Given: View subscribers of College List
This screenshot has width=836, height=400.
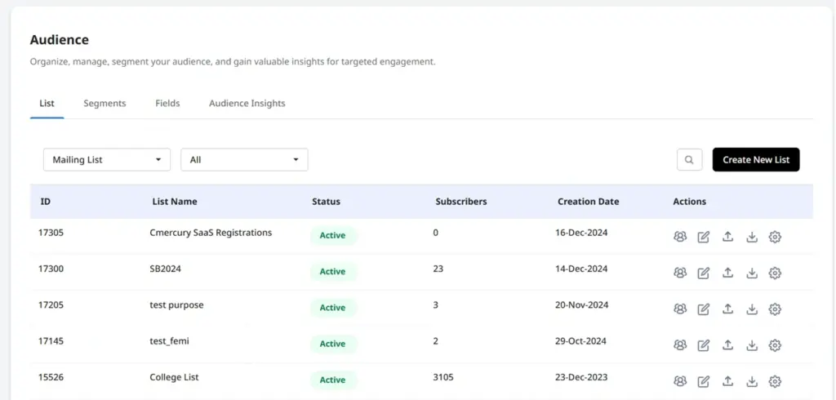Looking at the screenshot, I should click(680, 381).
